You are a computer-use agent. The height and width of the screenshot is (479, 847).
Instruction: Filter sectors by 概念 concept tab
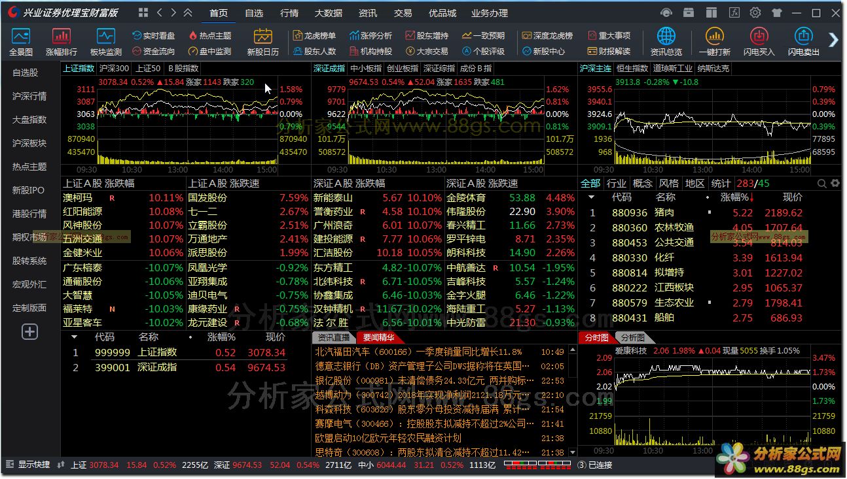pos(643,184)
